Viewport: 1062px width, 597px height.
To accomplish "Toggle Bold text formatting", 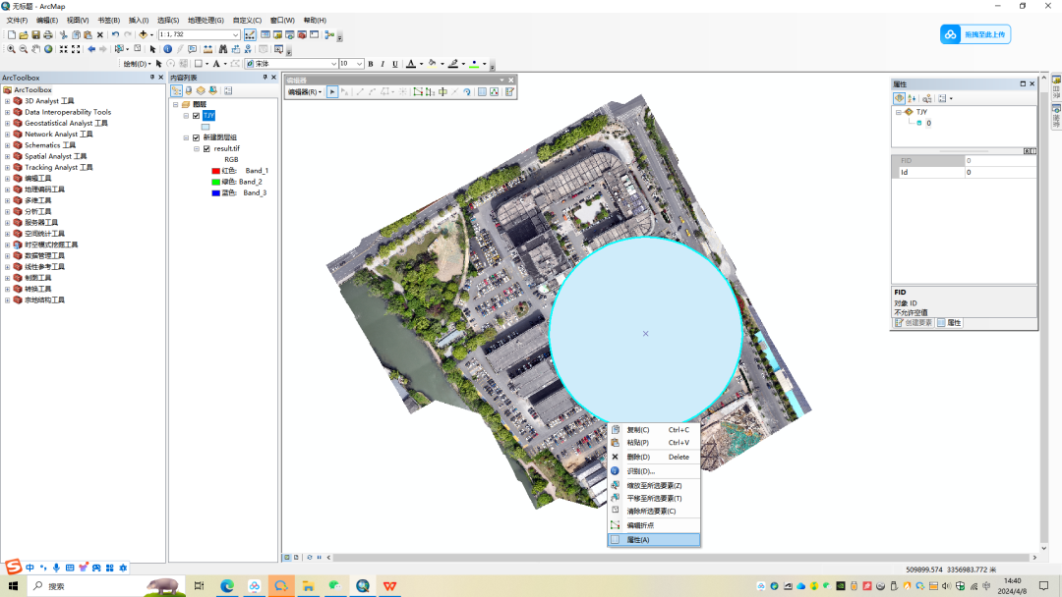I will point(371,64).
